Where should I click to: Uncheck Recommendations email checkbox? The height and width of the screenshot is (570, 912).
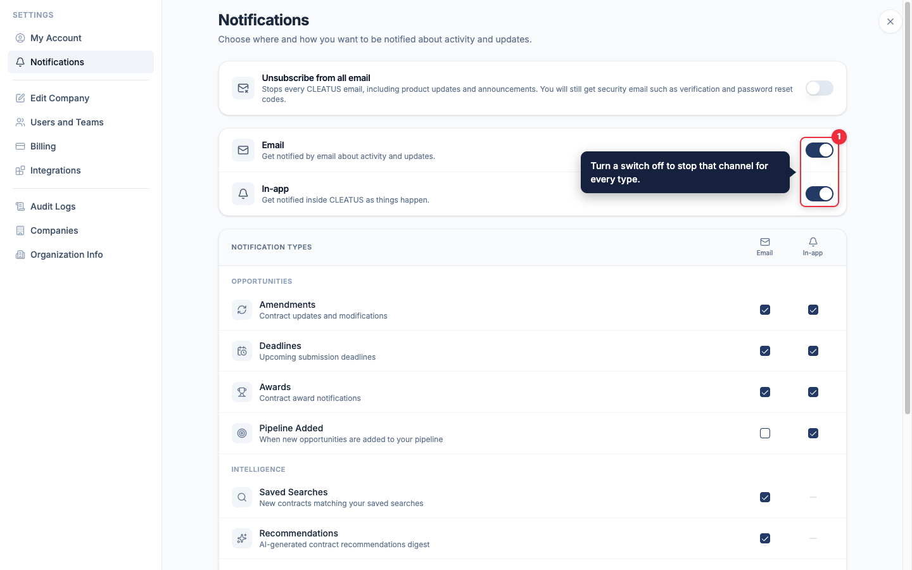[765, 538]
